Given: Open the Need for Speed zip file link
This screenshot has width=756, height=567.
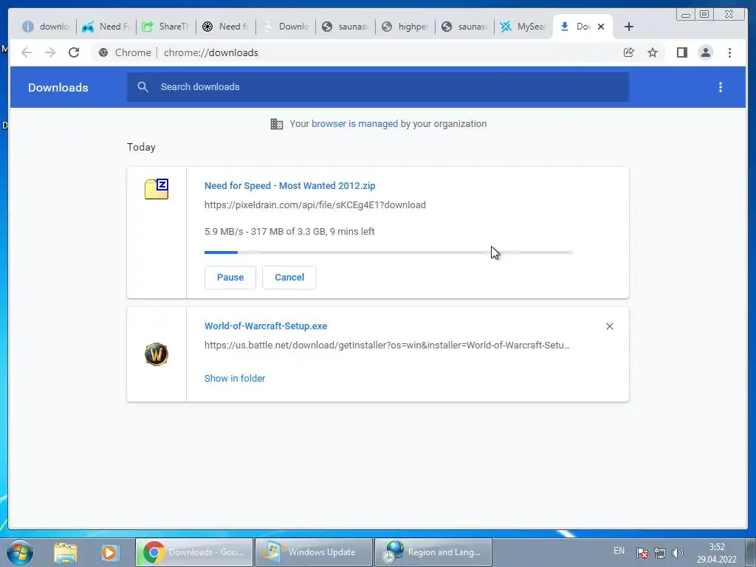Looking at the screenshot, I should click(289, 185).
